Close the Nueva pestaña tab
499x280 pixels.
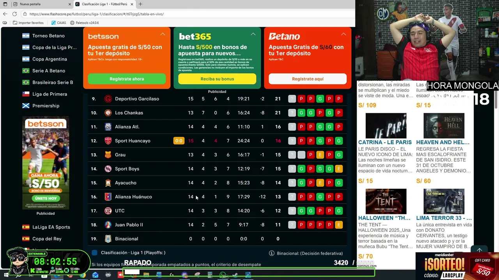(70, 4)
